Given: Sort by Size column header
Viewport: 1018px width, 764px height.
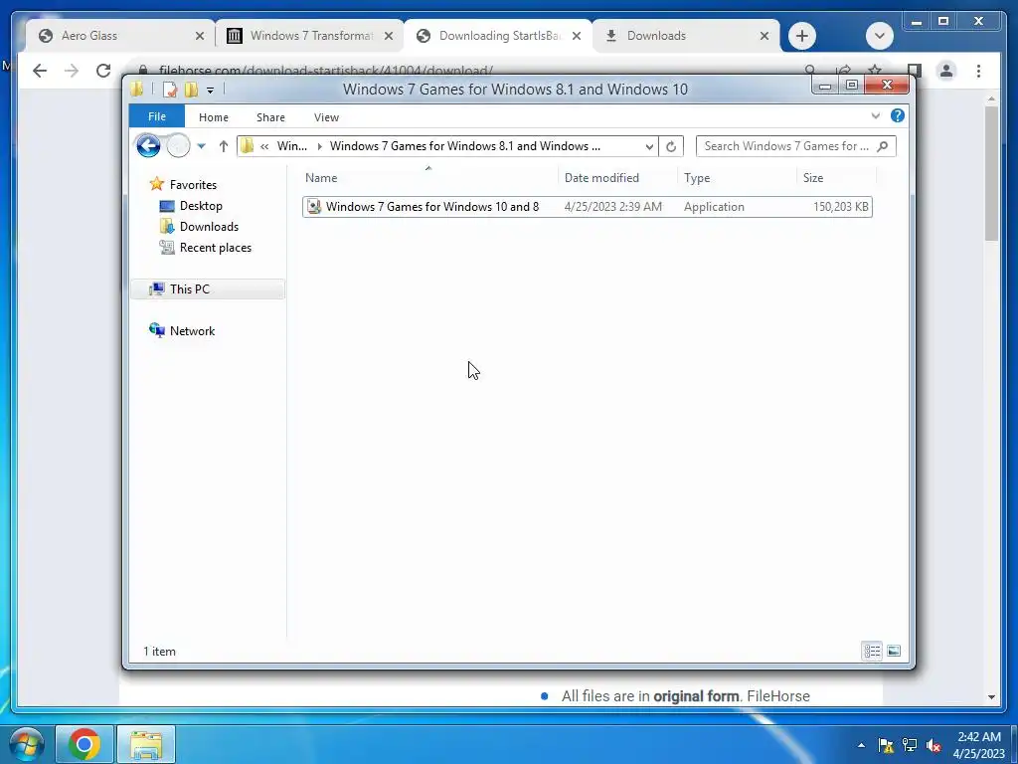Looking at the screenshot, I should [x=836, y=178].
